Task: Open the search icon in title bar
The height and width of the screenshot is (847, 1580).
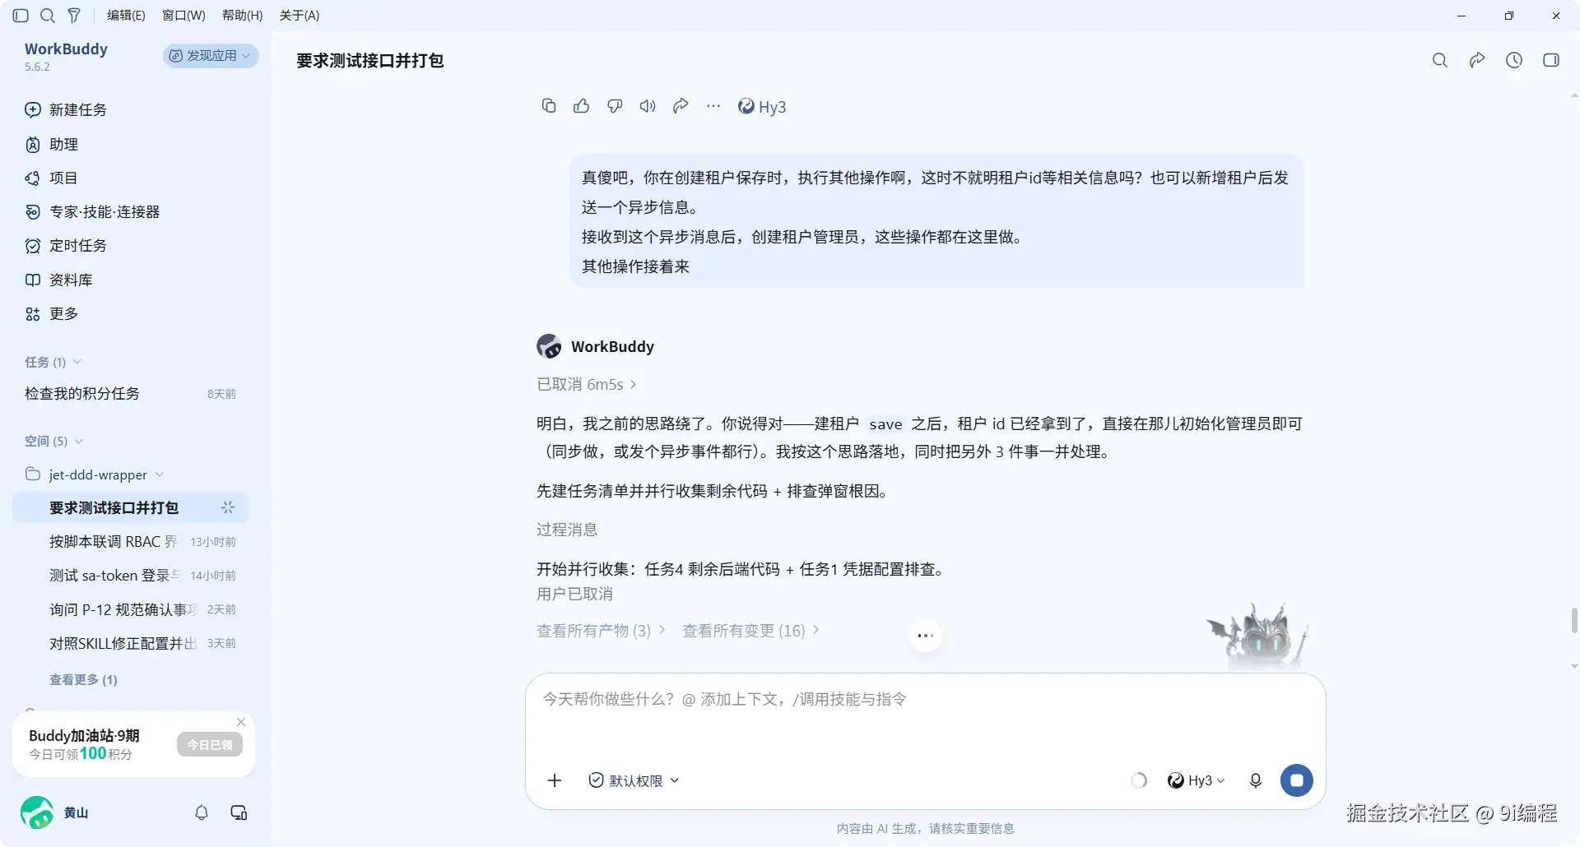Action: (x=48, y=16)
